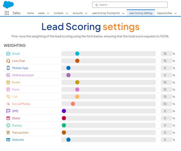Expand the Leads tab dropdown arrow
Image resolution: width=181 pixels, height=151 pixels.
click(x=48, y=13)
